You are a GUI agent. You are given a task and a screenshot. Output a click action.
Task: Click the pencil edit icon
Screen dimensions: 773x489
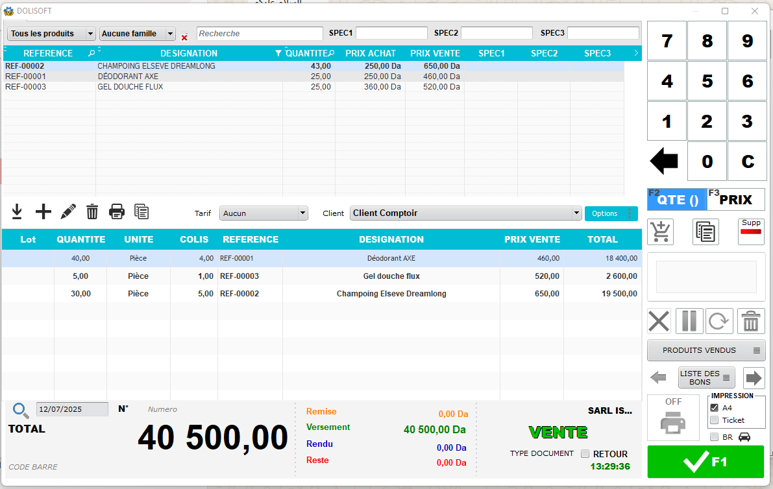[68, 211]
